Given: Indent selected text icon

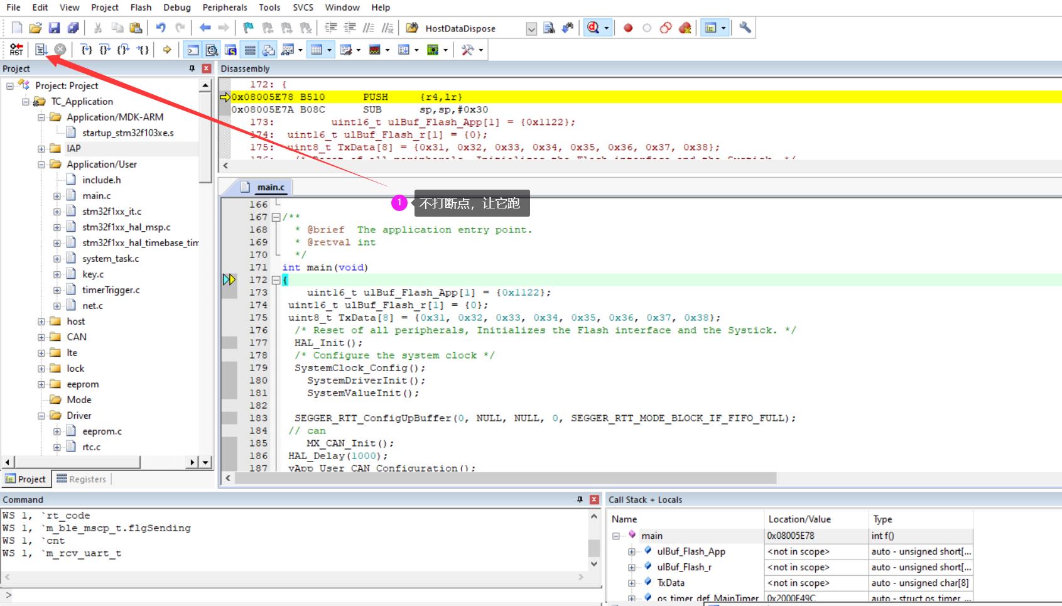Looking at the screenshot, I should (331, 28).
